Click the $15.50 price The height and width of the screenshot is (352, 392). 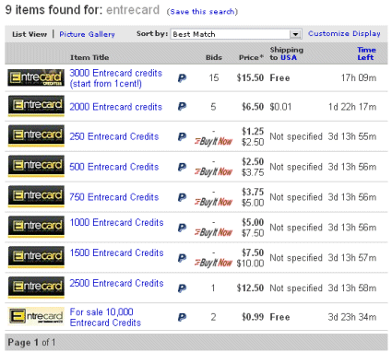(x=250, y=77)
